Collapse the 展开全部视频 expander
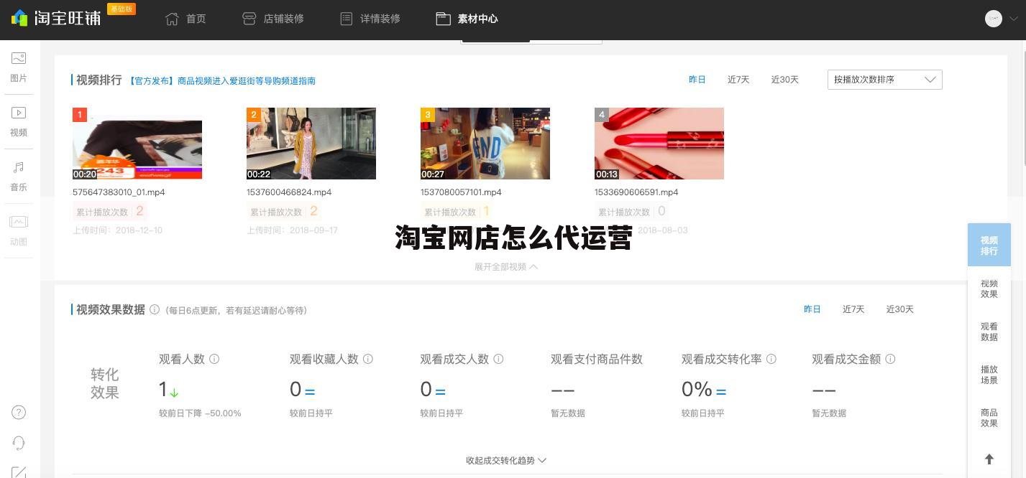This screenshot has width=1026, height=478. [505, 267]
